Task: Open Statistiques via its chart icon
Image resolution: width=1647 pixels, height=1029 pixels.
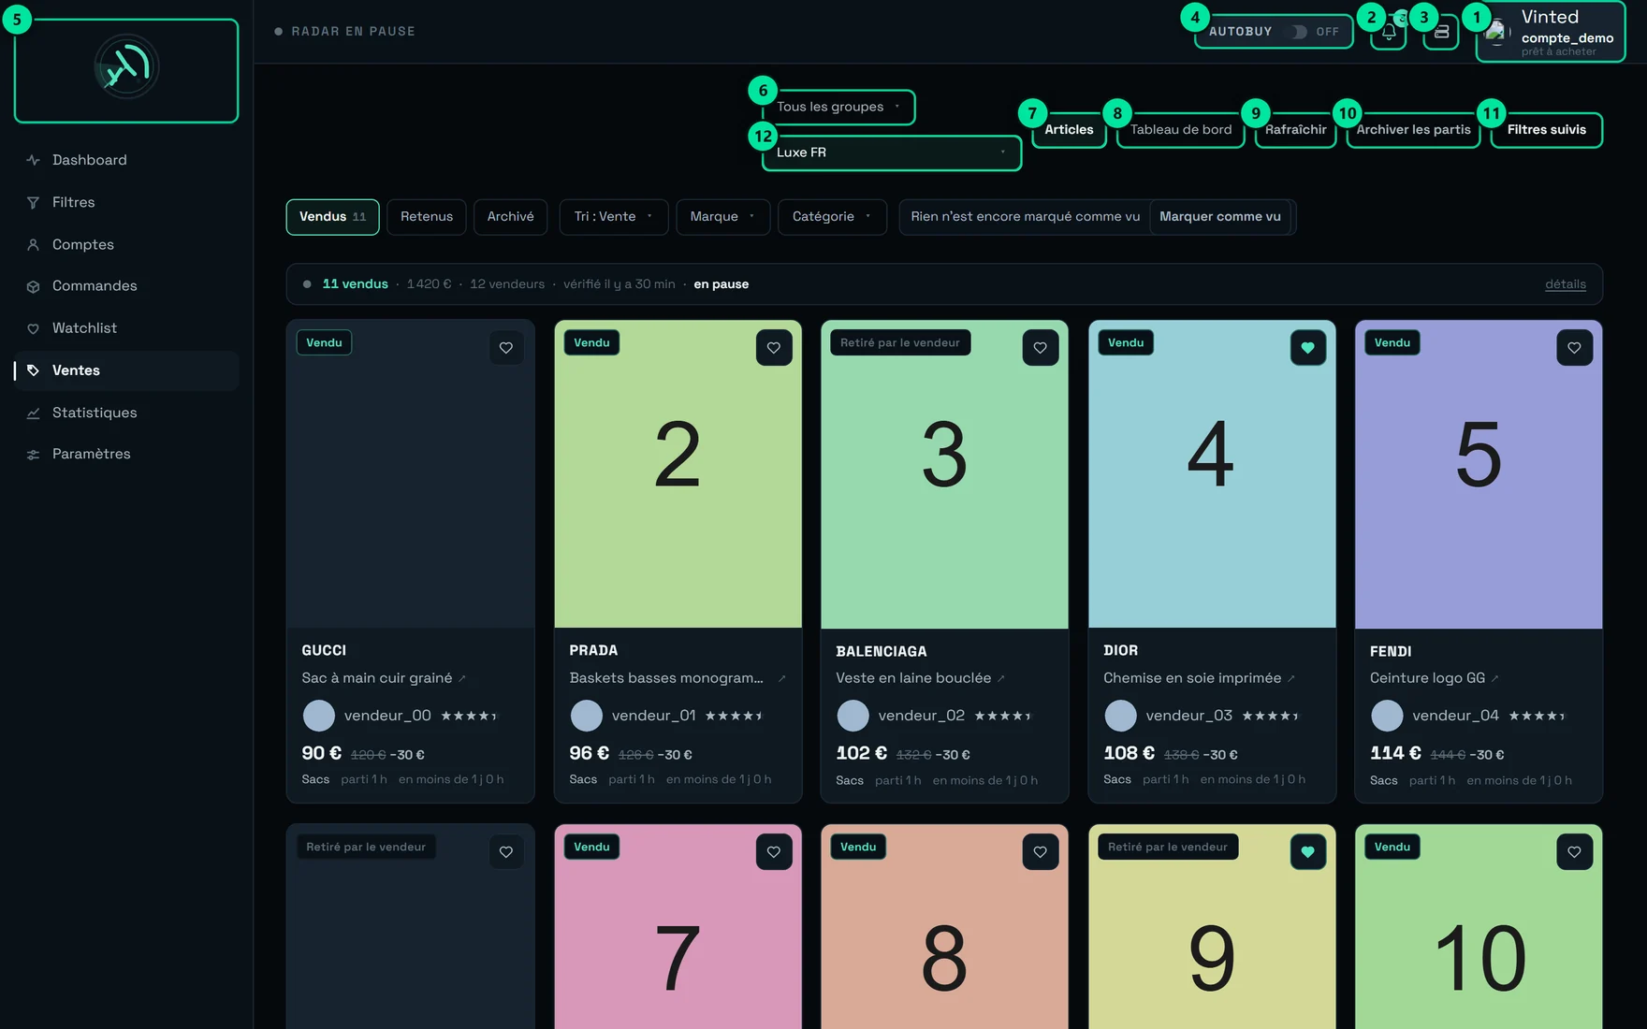Action: pyautogui.click(x=33, y=413)
